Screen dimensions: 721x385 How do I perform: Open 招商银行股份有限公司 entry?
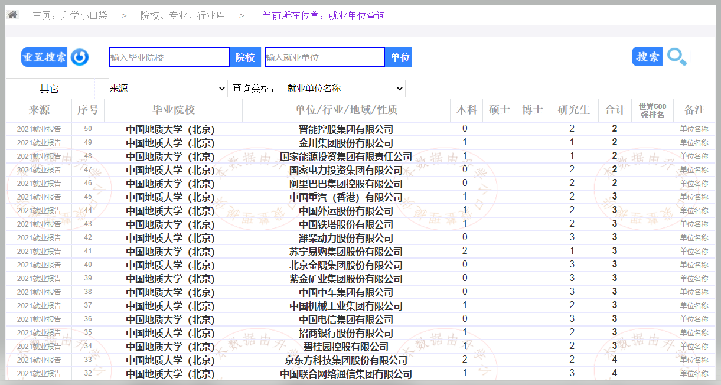click(345, 333)
